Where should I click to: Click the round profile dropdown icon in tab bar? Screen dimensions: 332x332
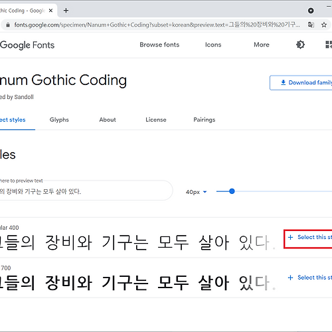[311, 11]
